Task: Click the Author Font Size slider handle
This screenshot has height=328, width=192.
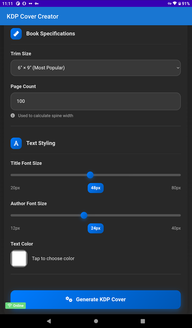Action: pyautogui.click(x=84, y=215)
